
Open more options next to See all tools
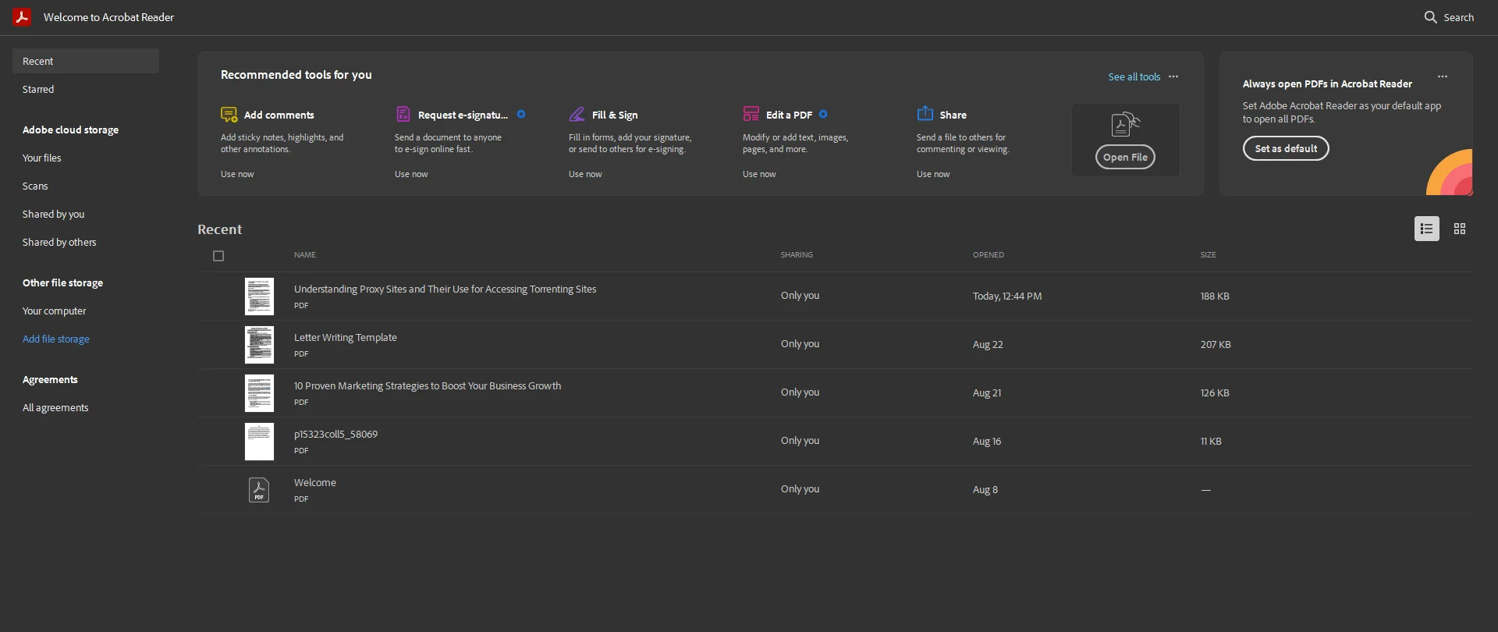[1173, 76]
